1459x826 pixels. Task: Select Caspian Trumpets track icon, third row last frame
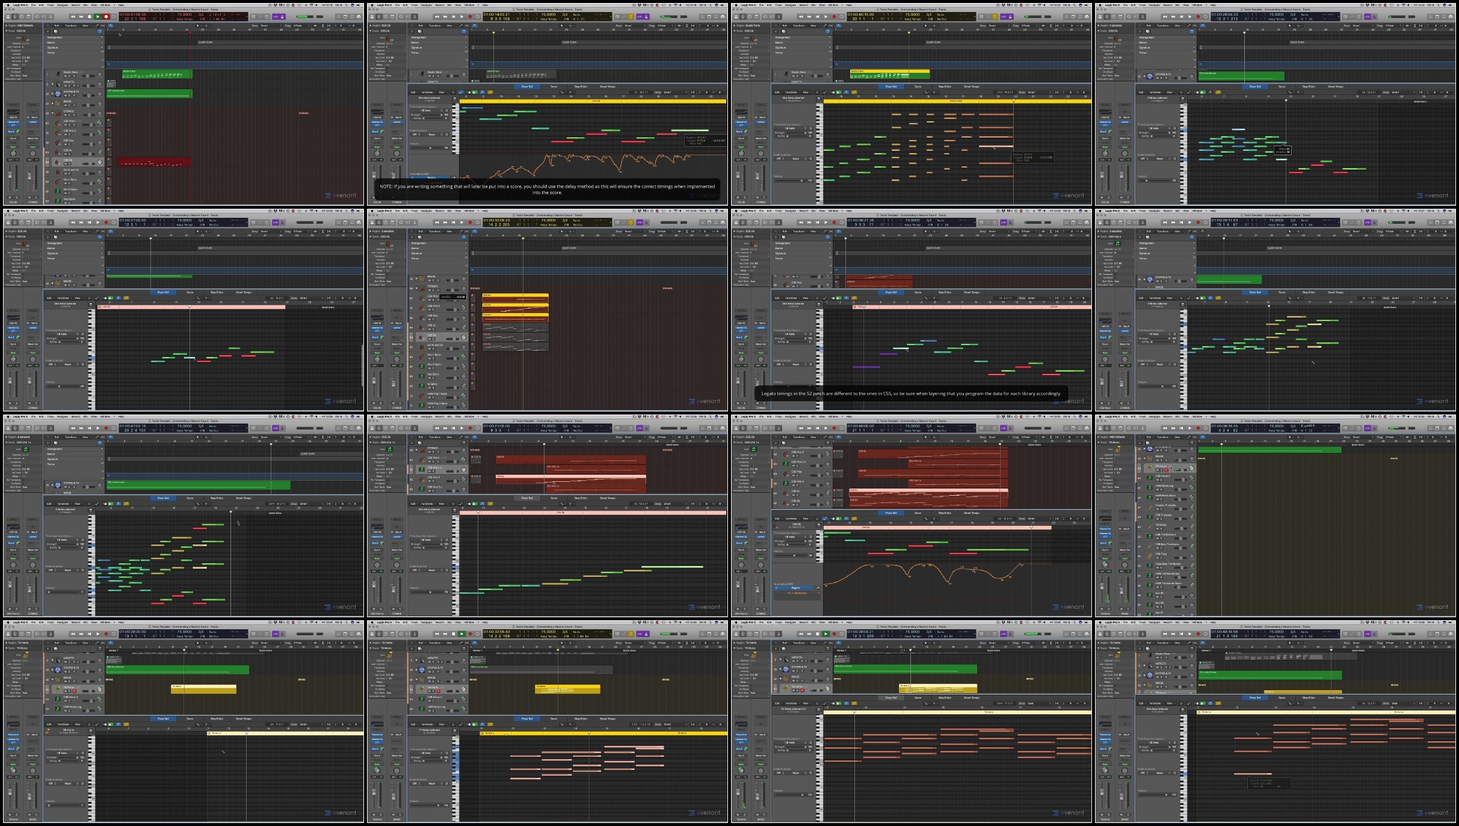pyautogui.click(x=1150, y=507)
